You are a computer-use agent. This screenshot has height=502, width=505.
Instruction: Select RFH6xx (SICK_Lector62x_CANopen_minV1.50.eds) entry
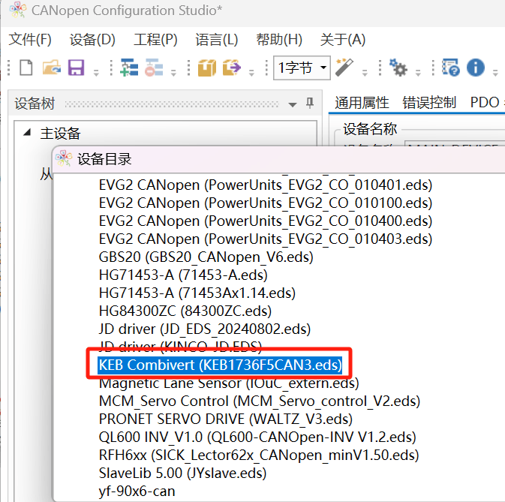coord(259,455)
